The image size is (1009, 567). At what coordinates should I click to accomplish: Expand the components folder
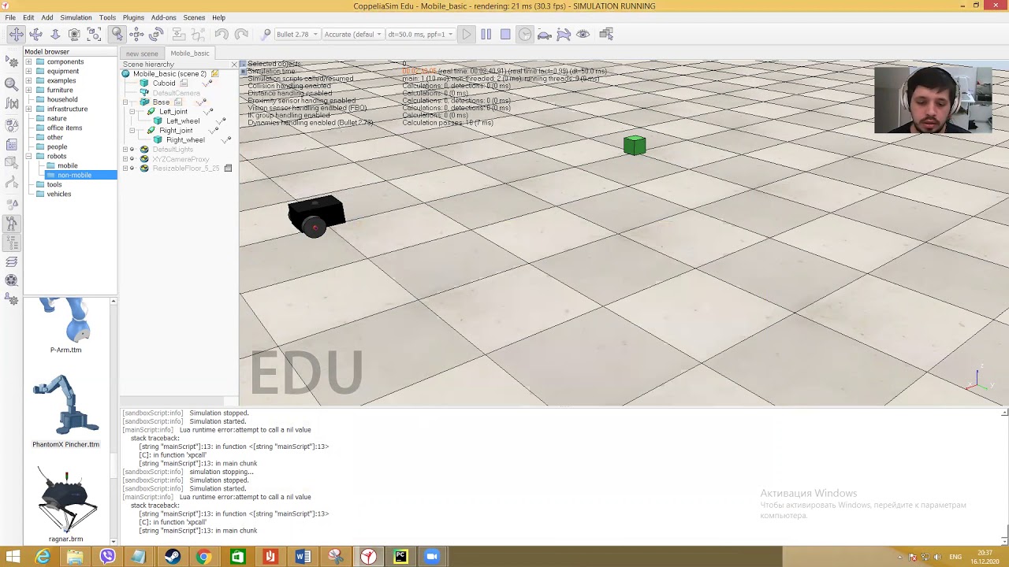pyautogui.click(x=29, y=61)
